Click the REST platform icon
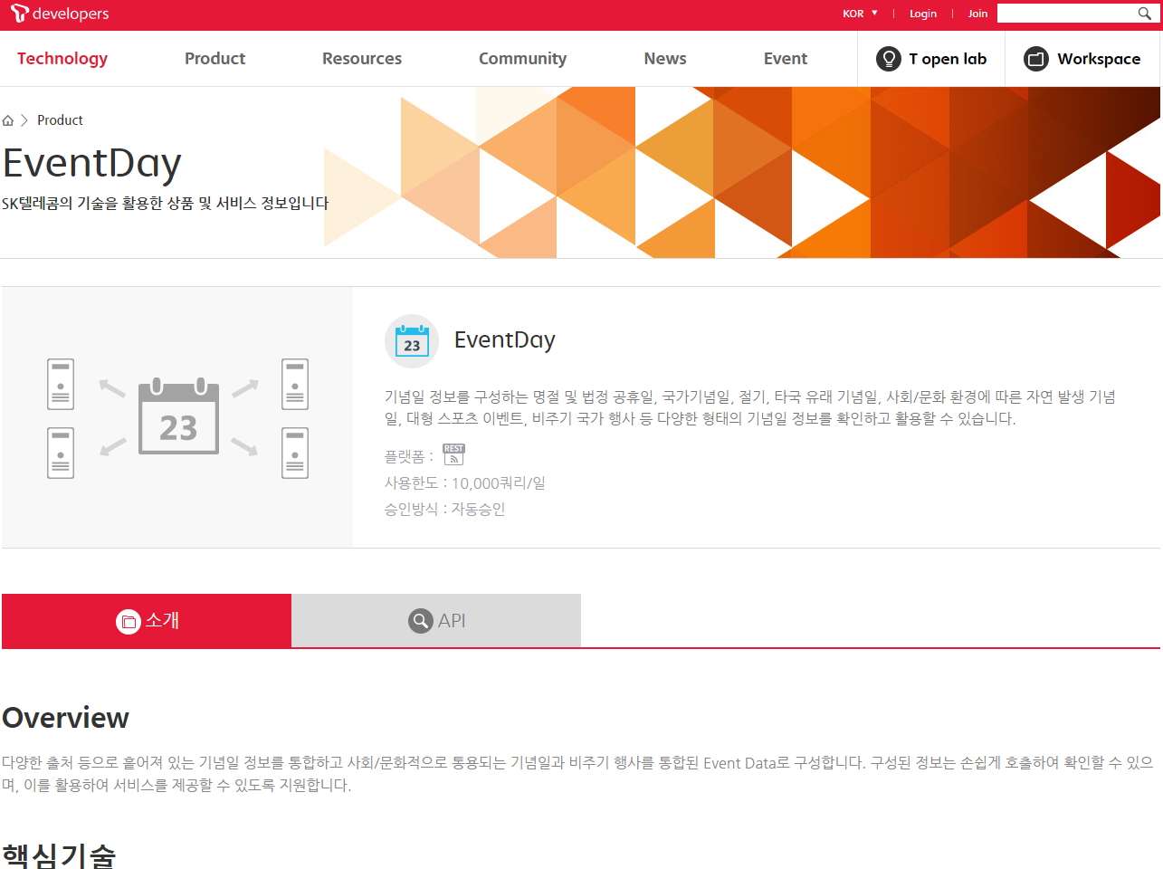 (453, 454)
